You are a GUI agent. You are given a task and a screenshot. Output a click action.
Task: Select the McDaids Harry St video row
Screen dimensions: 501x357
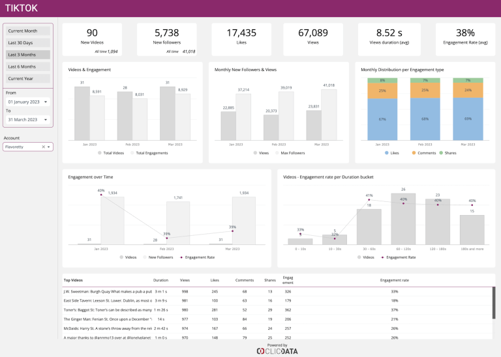277,328
